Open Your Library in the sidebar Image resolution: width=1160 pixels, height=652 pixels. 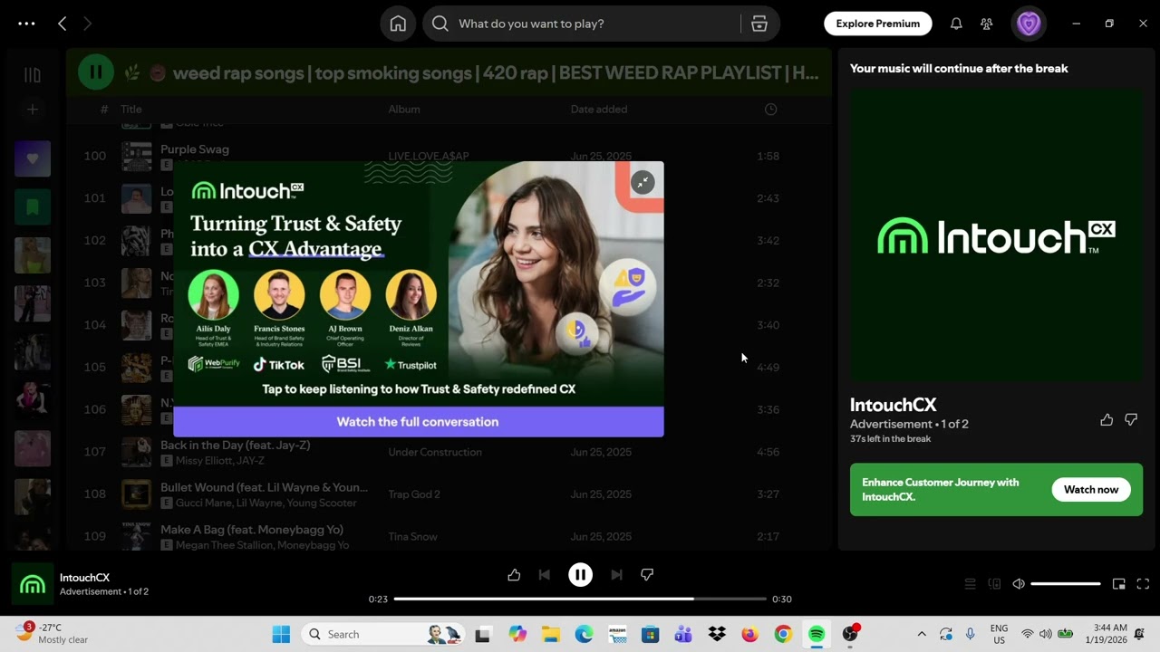pos(33,75)
